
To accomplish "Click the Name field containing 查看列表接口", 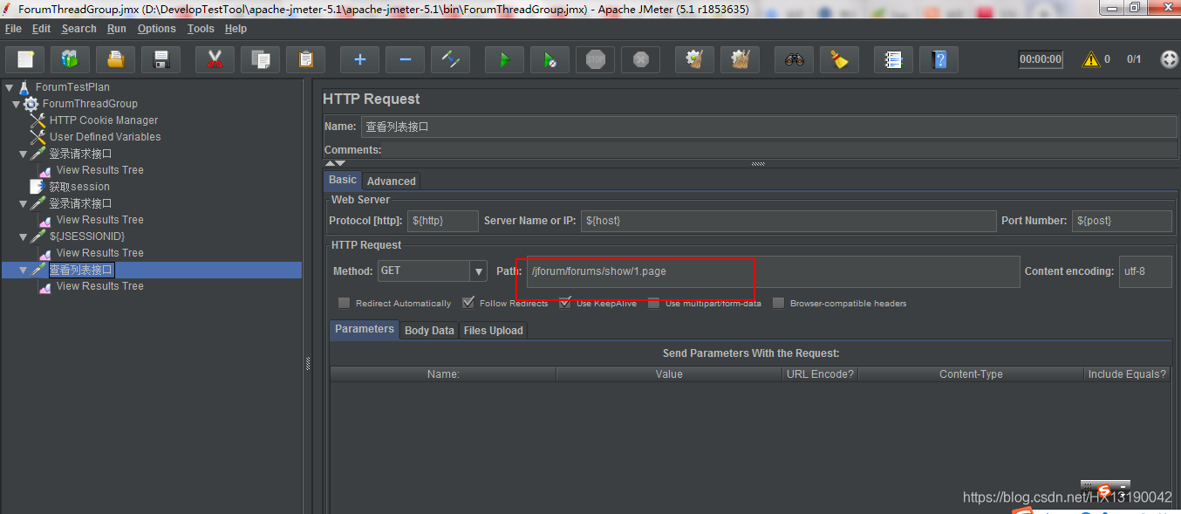I will pyautogui.click(x=768, y=127).
